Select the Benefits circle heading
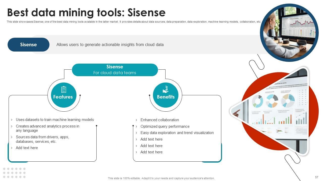323x181 pixels. point(166,97)
